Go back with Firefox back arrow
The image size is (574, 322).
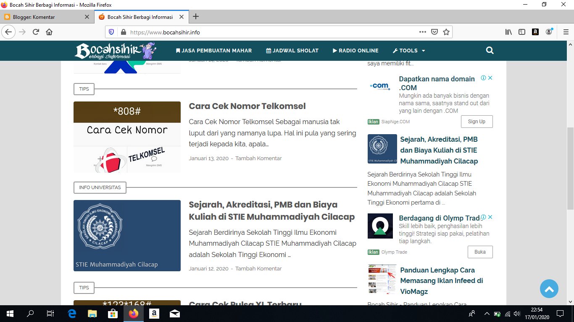click(x=8, y=32)
